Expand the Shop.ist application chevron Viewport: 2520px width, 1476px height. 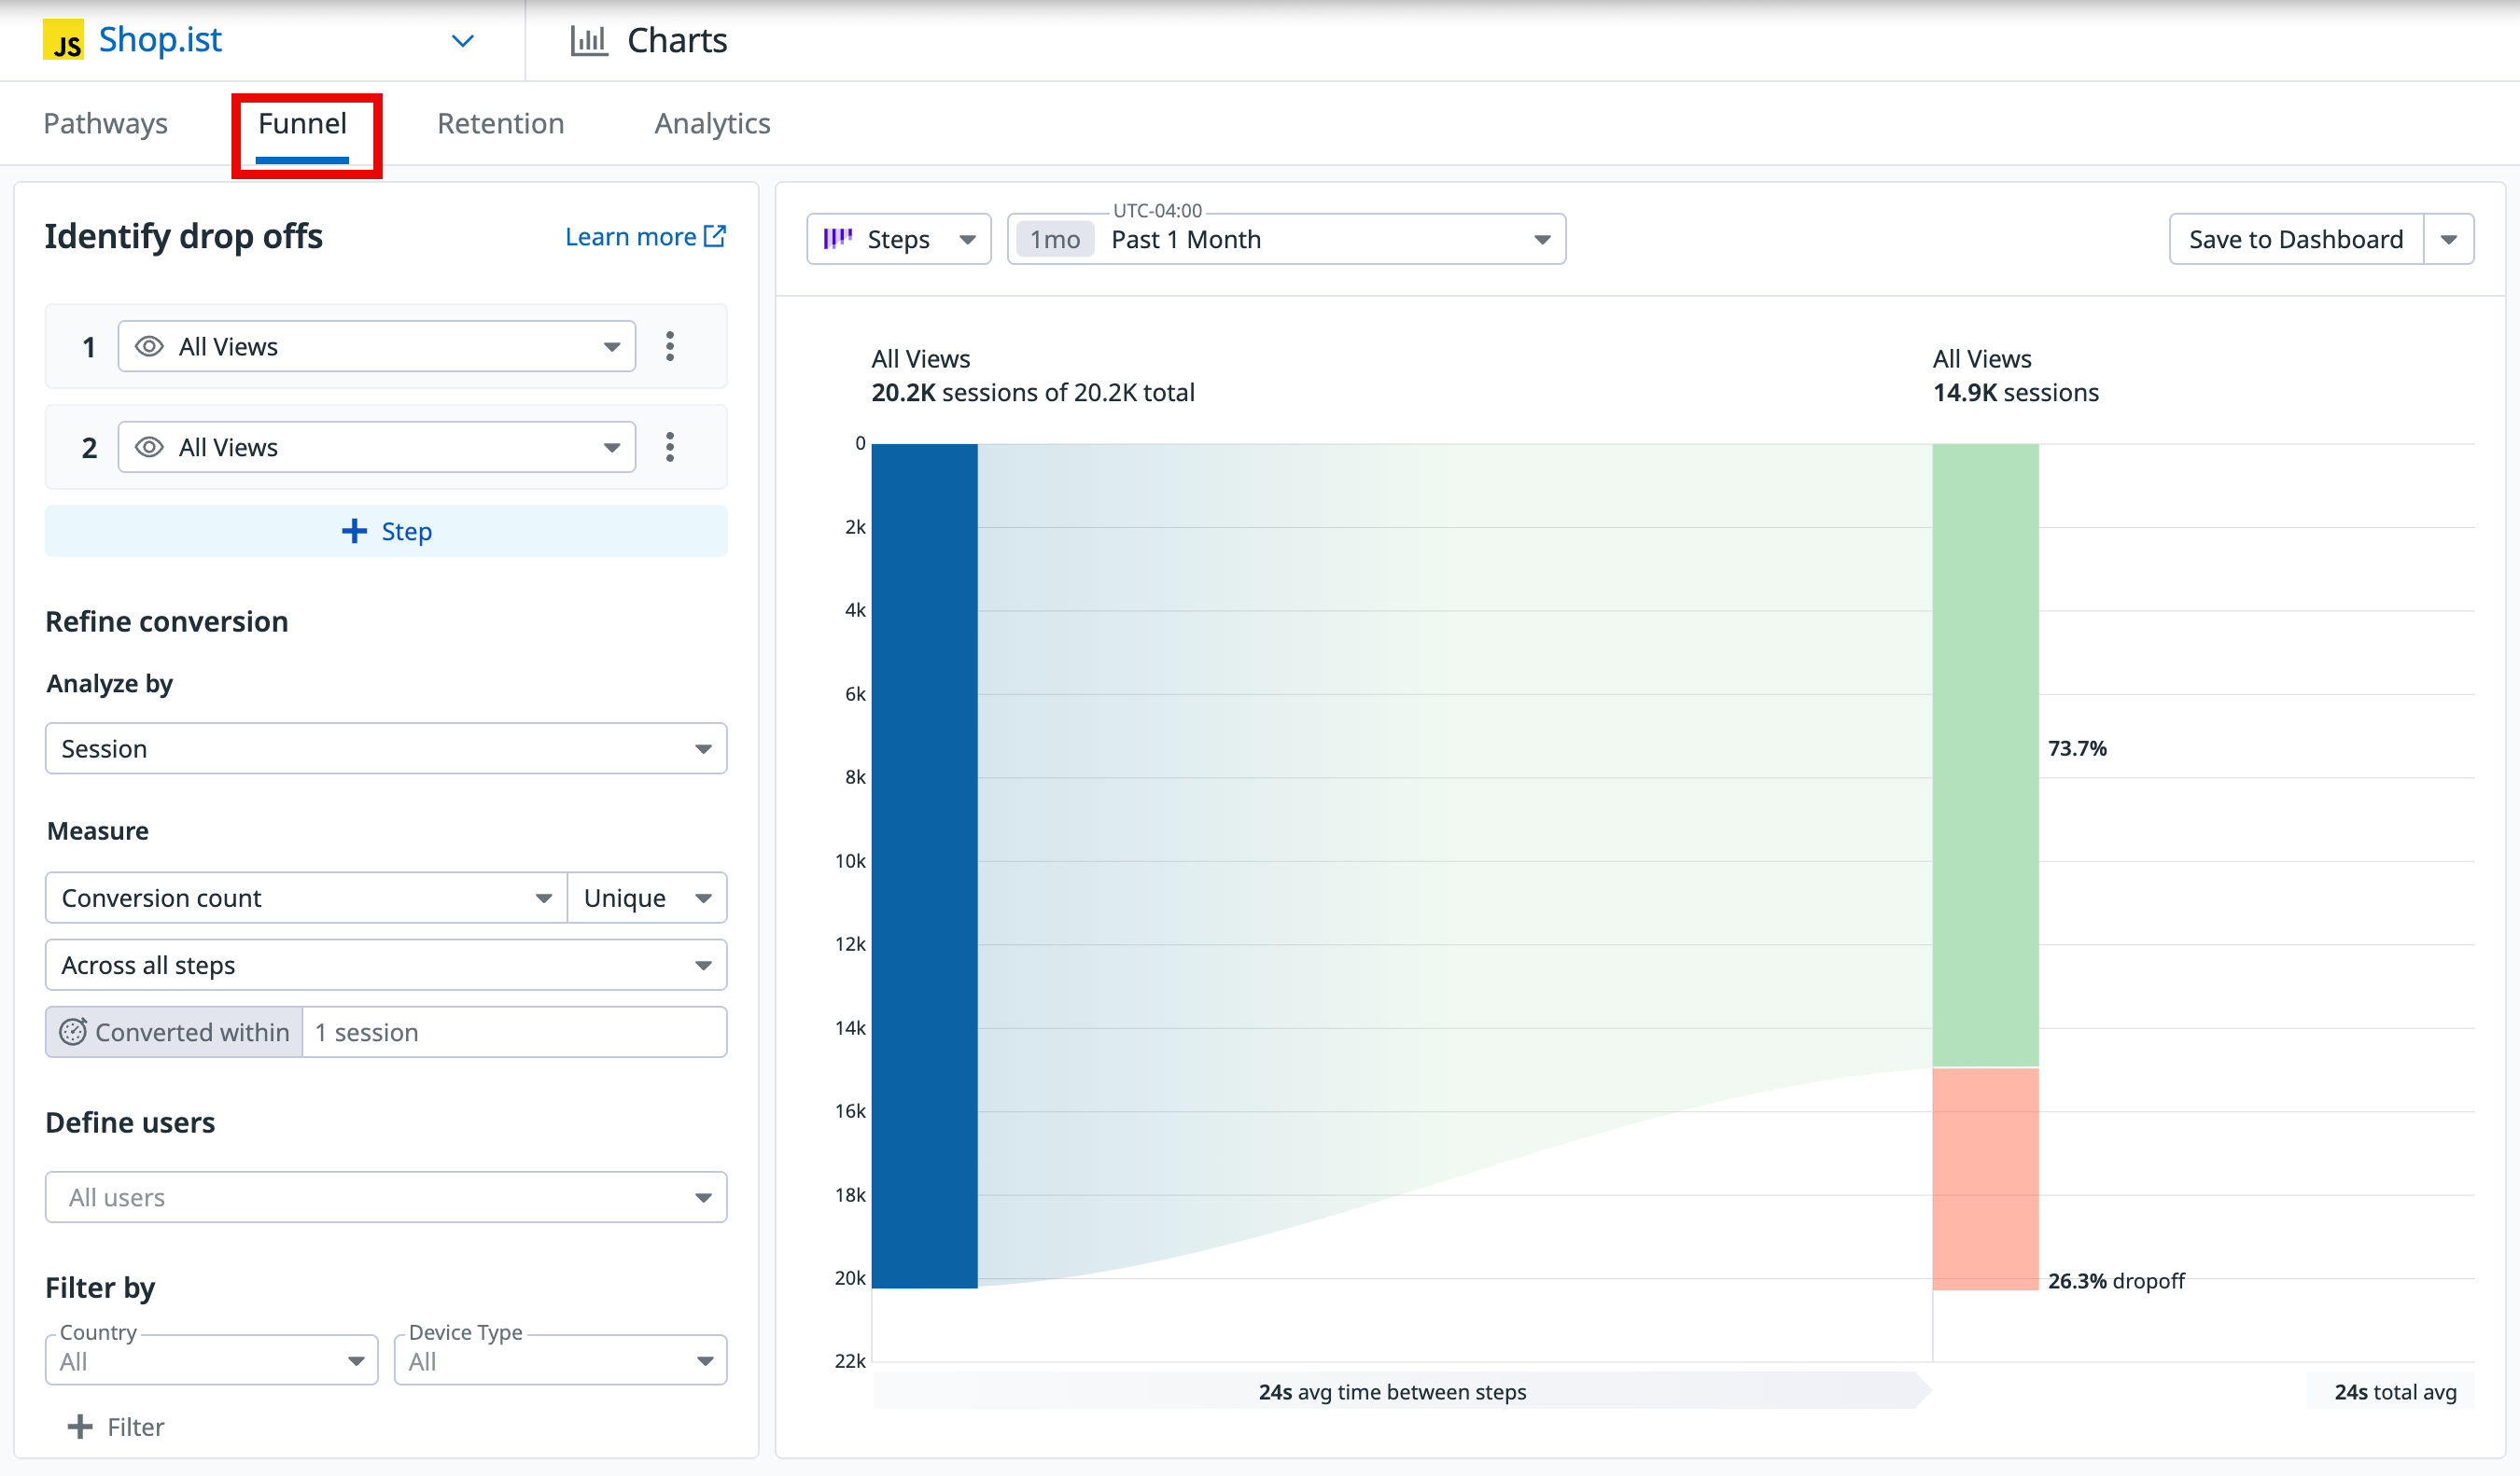click(x=462, y=41)
